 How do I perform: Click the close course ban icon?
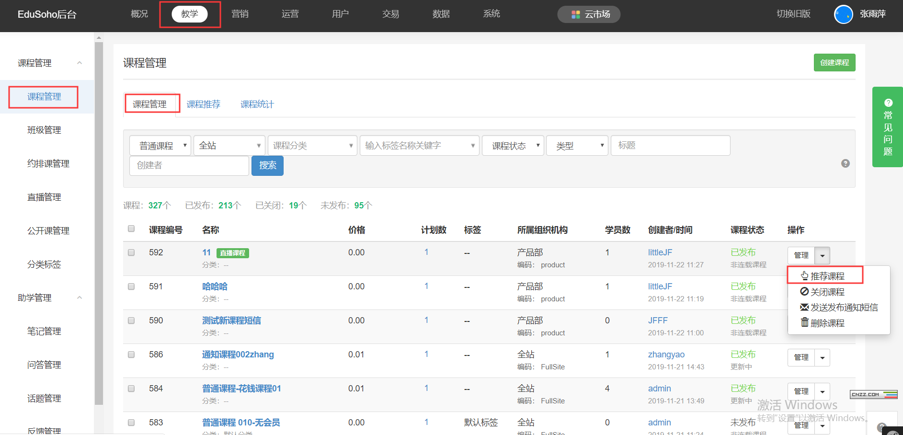(x=804, y=291)
